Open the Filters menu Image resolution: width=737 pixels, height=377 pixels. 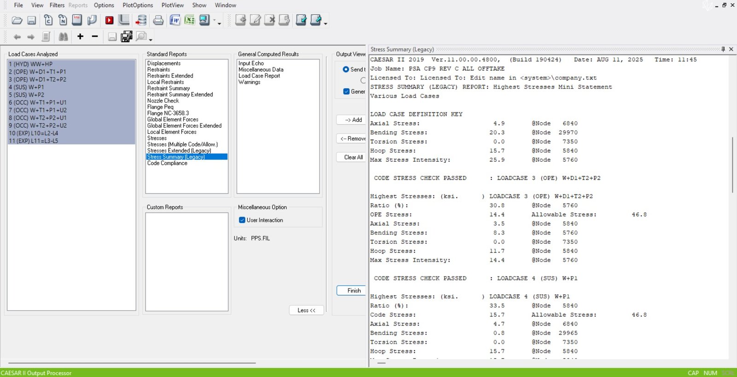pos(57,5)
